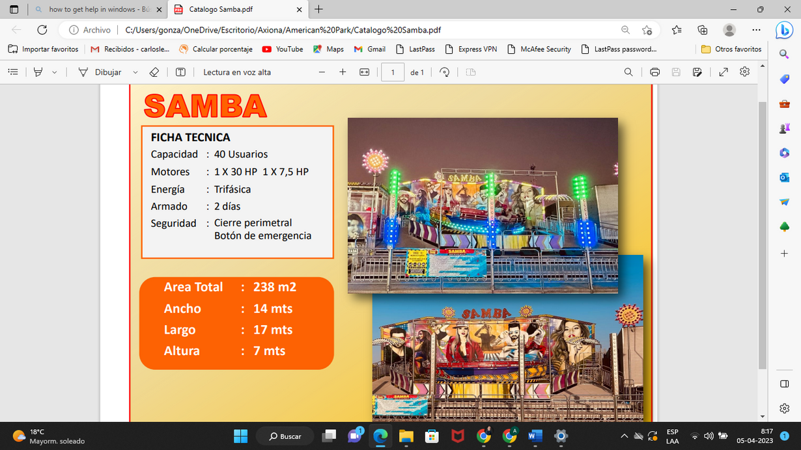Expand the Dibujar pen options dropdown
The width and height of the screenshot is (801, 450).
(x=135, y=72)
